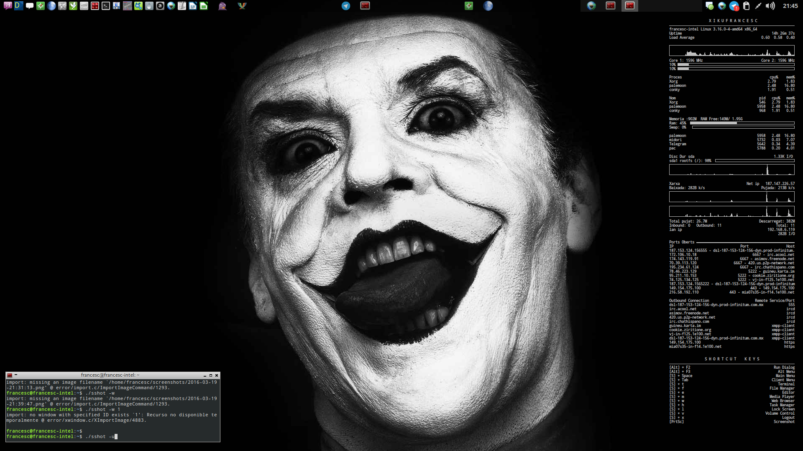
Task: Open the Pidgin messenger launcher icon
Action: tap(222, 6)
